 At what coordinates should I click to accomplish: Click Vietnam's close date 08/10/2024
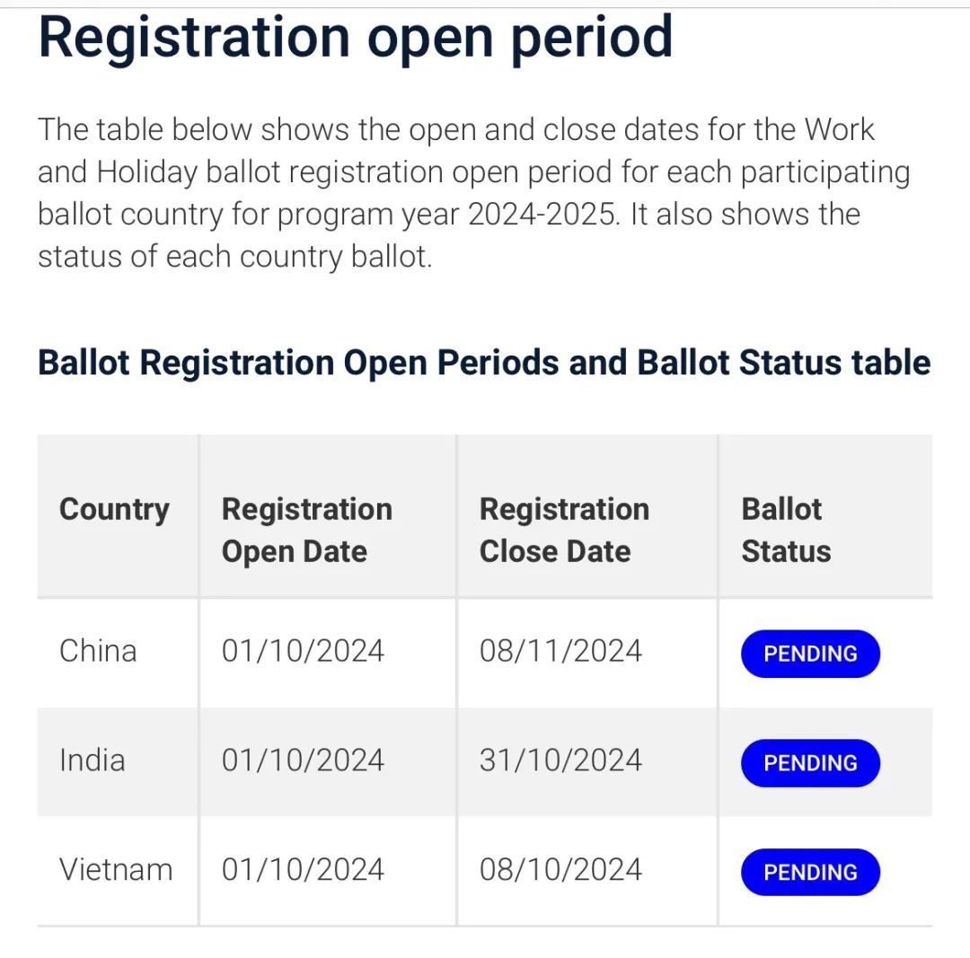tap(560, 869)
